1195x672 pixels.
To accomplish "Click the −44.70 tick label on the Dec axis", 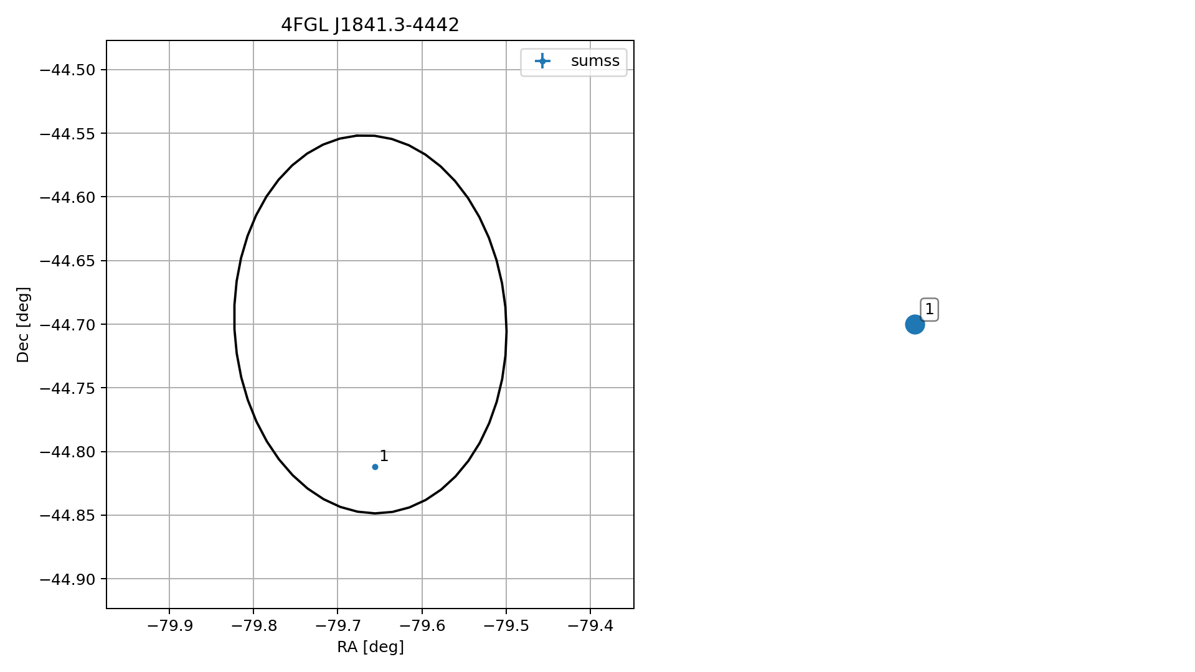I will pos(67,325).
